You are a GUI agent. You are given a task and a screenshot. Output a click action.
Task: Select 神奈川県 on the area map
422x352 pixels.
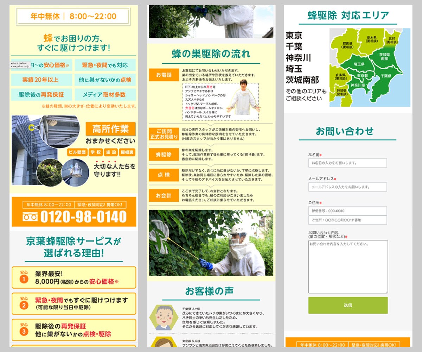[x=358, y=85]
